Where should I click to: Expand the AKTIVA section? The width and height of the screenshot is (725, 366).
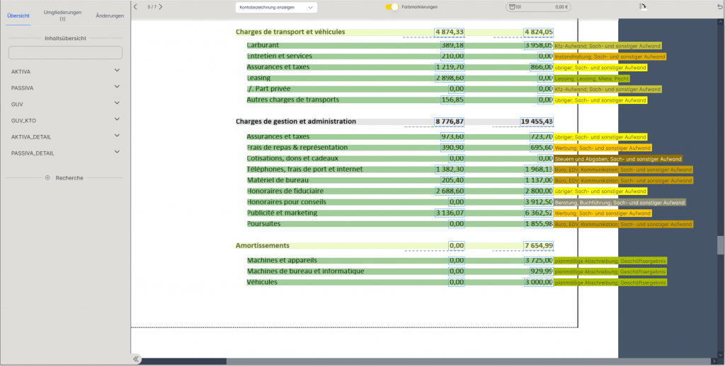click(117, 71)
